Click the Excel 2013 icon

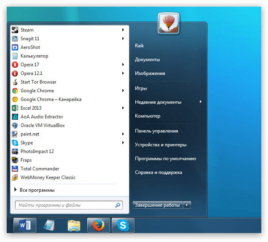[15, 108]
